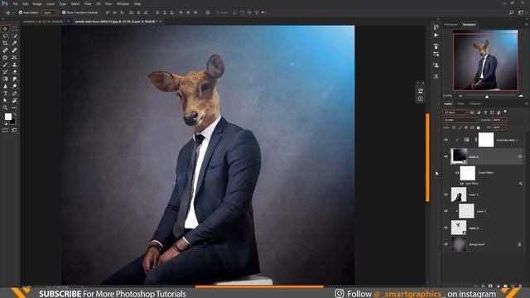Switch to the Channels panel tab
Screen dimensions: 530x298
coord(475,103)
